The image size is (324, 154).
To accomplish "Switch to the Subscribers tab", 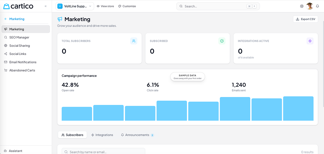I will [x=72, y=135].
